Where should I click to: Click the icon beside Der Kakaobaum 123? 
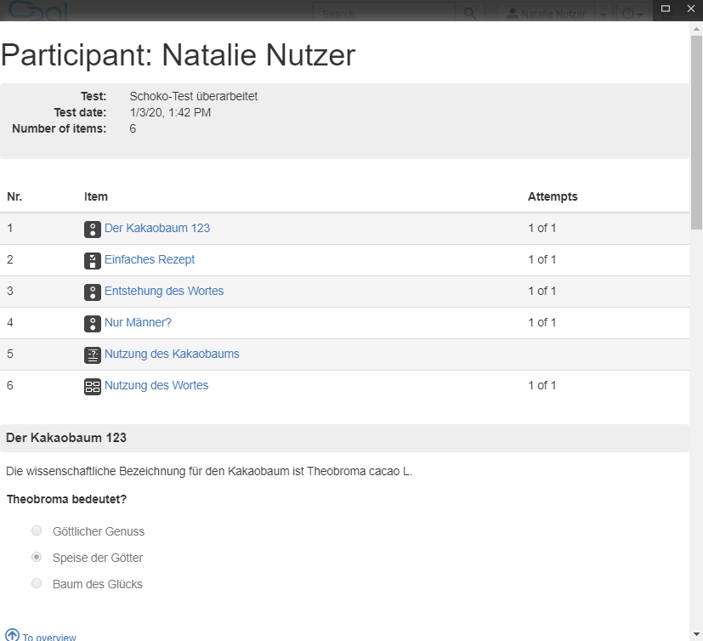(93, 229)
